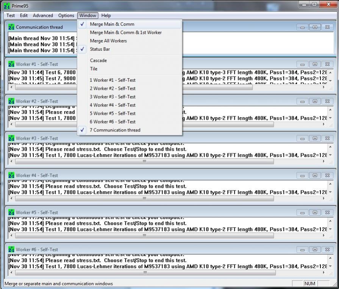Switch to 2 Worker #2 - Self-Test
This screenshot has width=339, height=289.
coord(130,88)
